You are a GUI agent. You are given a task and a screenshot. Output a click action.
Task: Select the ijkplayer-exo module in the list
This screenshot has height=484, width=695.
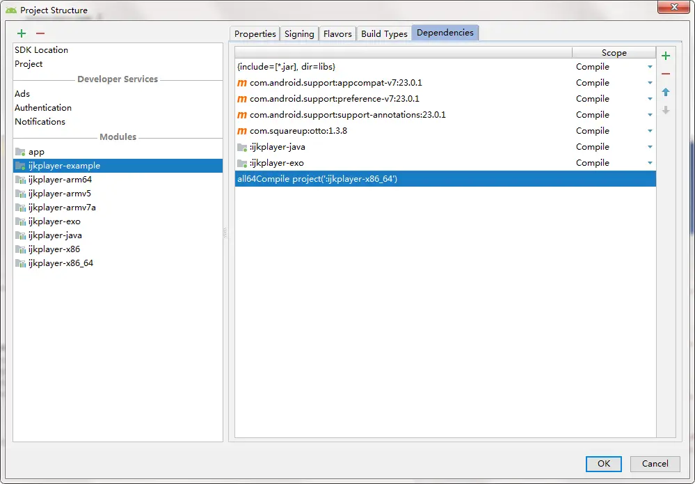(x=118, y=221)
